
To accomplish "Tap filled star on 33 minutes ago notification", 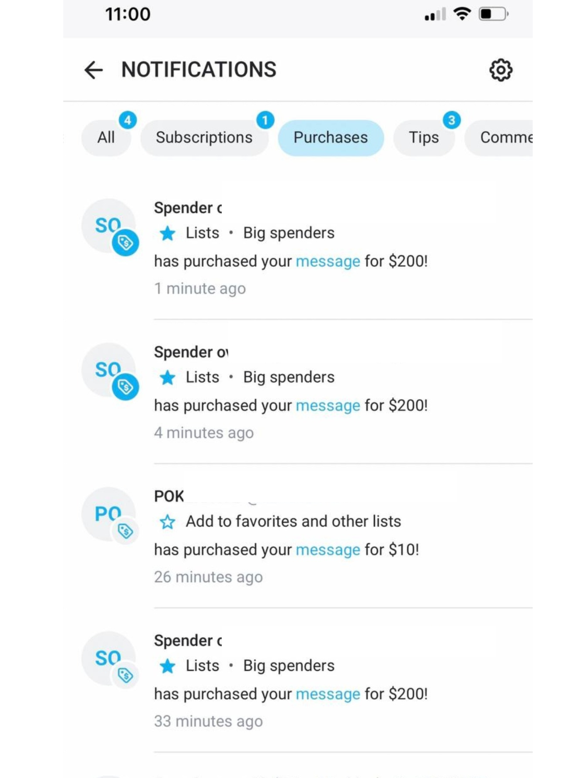I will [x=167, y=666].
